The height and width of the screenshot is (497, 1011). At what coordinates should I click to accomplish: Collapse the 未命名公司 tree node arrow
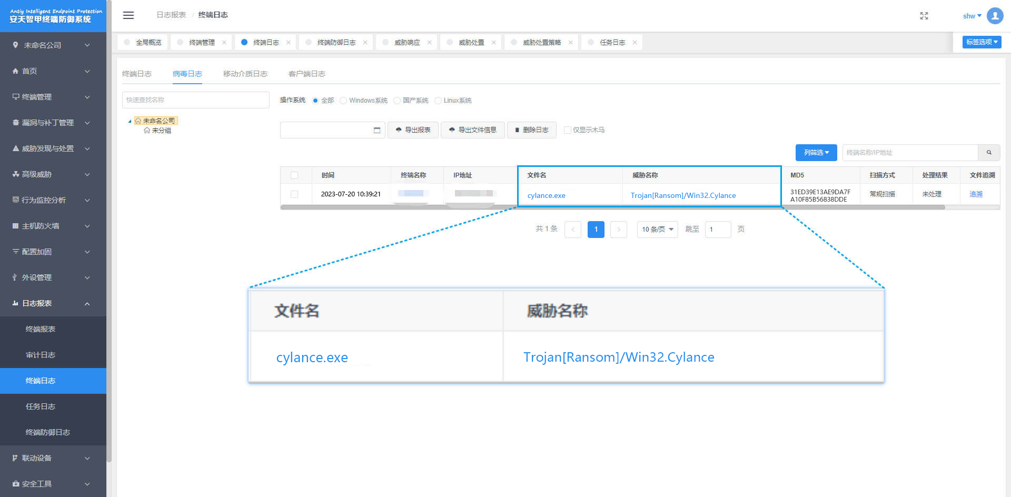pos(130,121)
